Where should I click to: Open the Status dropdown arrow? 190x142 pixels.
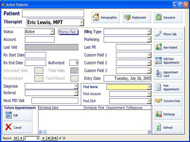pos(52,31)
